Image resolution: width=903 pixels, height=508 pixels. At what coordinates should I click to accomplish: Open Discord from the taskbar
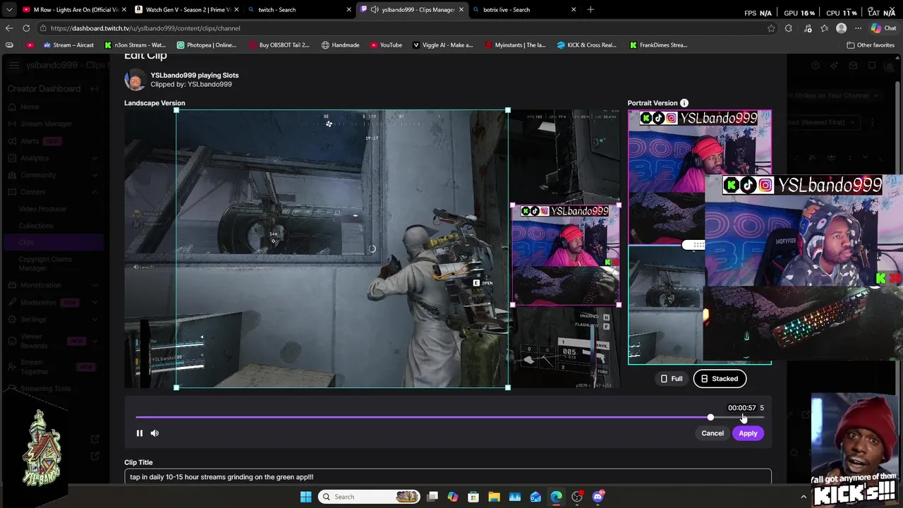pos(598,497)
